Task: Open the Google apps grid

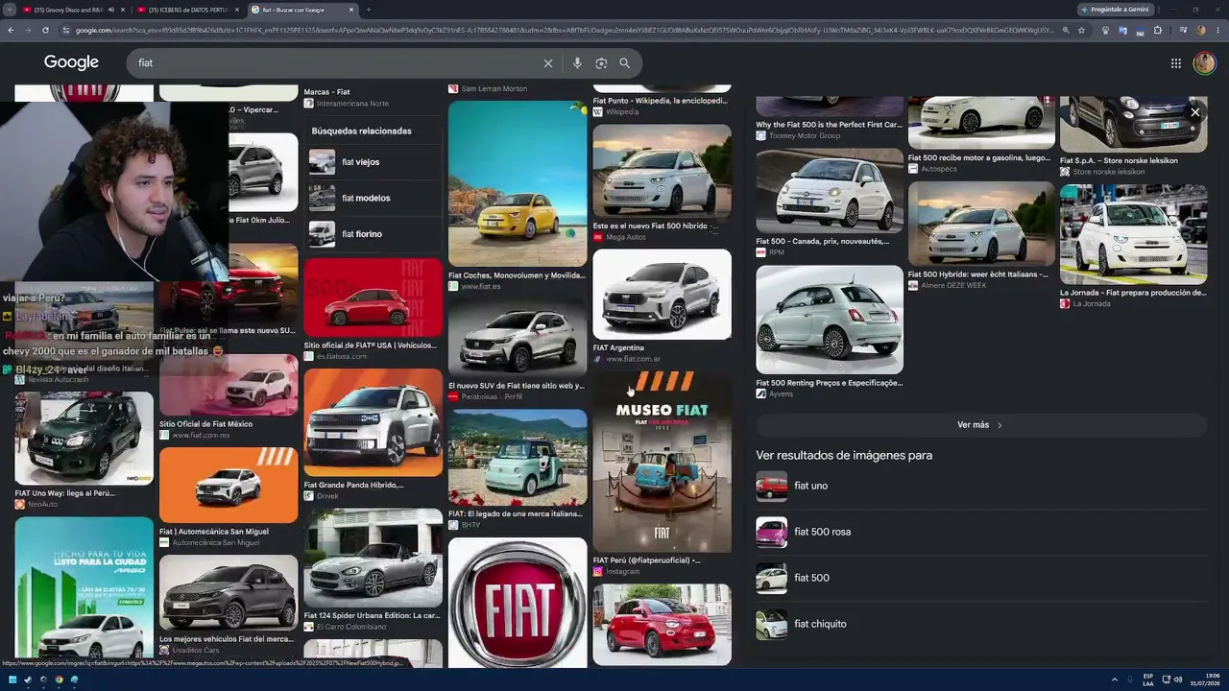Action: 1176,63
